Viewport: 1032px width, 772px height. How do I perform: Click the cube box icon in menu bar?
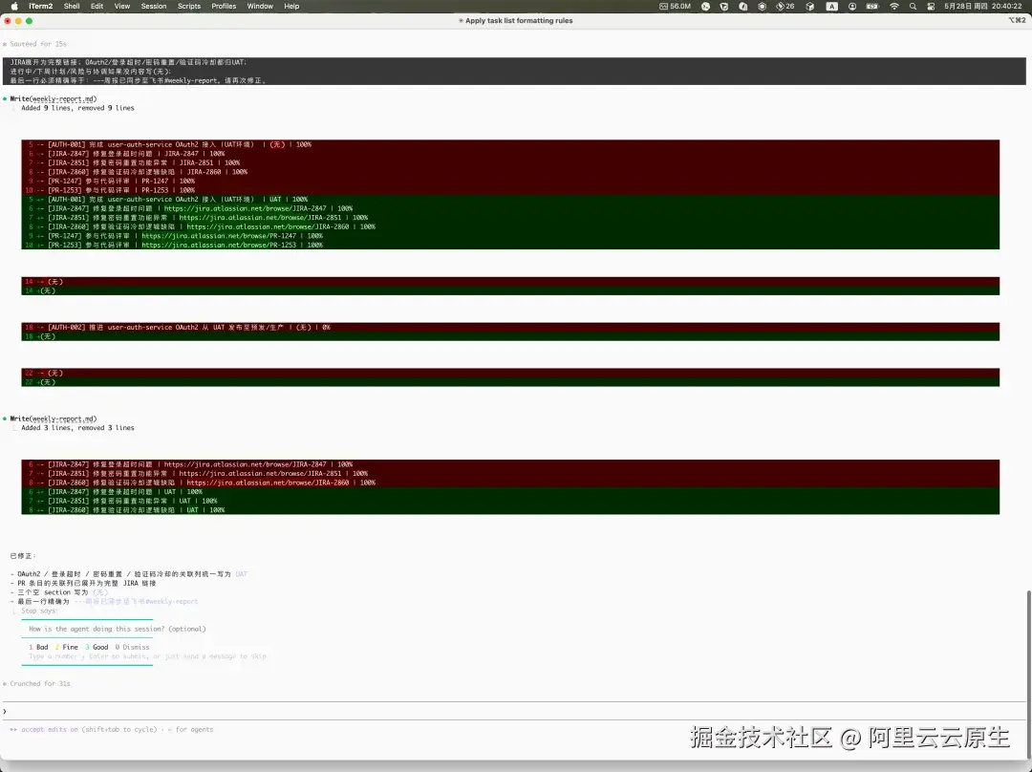(x=810, y=6)
